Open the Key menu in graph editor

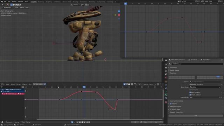30,84
